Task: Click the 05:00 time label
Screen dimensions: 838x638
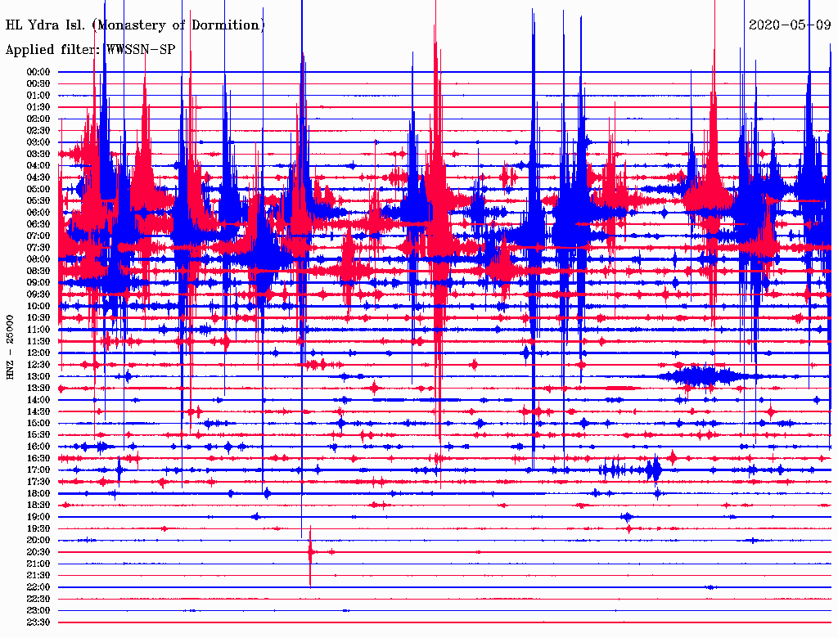Action: [38, 189]
